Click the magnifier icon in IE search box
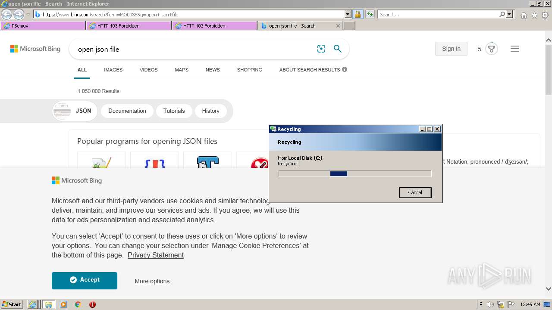The height and width of the screenshot is (310, 552). pos(502,14)
